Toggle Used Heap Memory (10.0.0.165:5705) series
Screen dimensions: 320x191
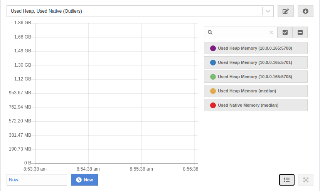(x=255, y=77)
